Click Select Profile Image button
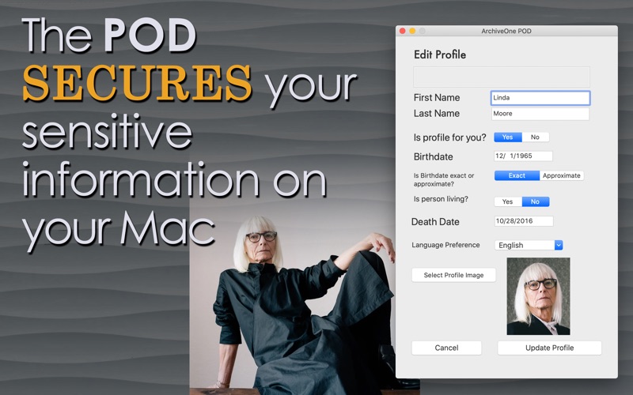 pyautogui.click(x=453, y=275)
